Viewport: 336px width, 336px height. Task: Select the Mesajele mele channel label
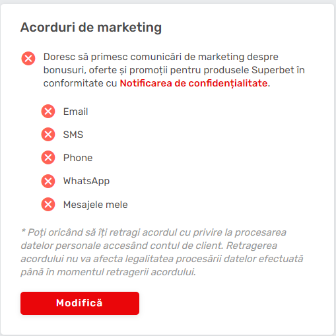pos(96,205)
